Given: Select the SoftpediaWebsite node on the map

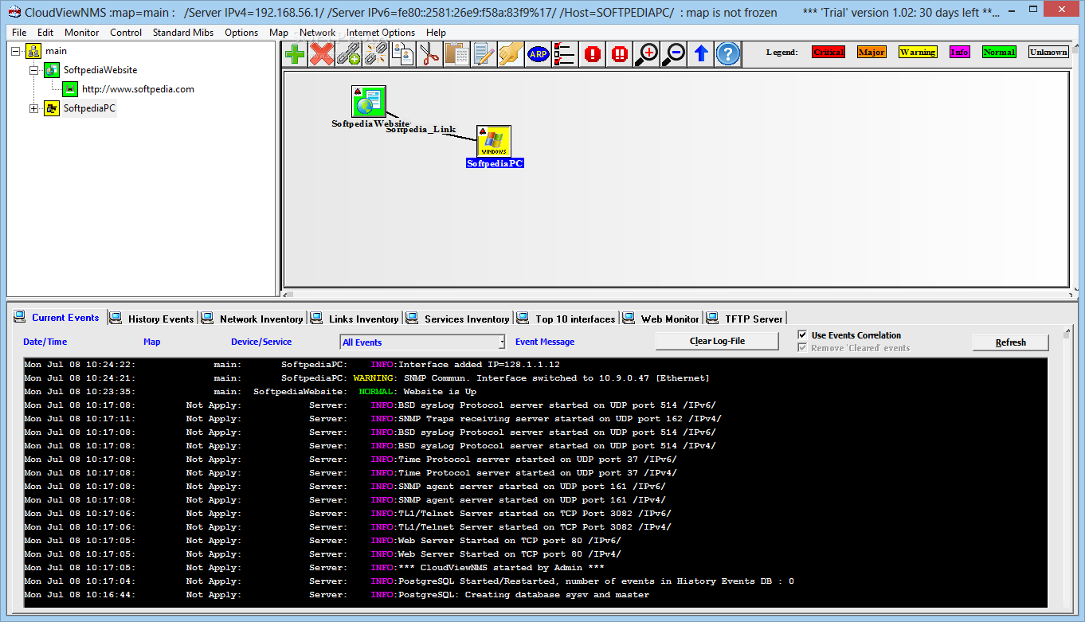Looking at the screenshot, I should [369, 102].
